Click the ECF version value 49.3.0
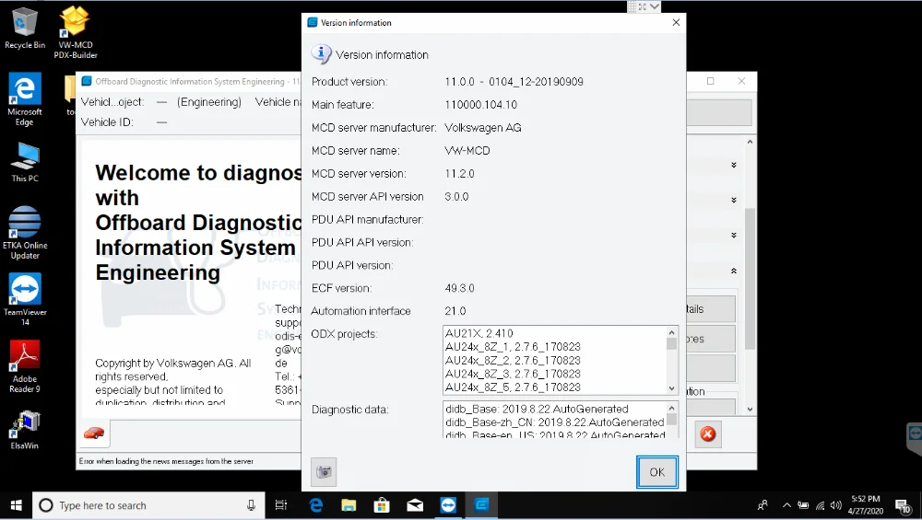 tap(459, 288)
